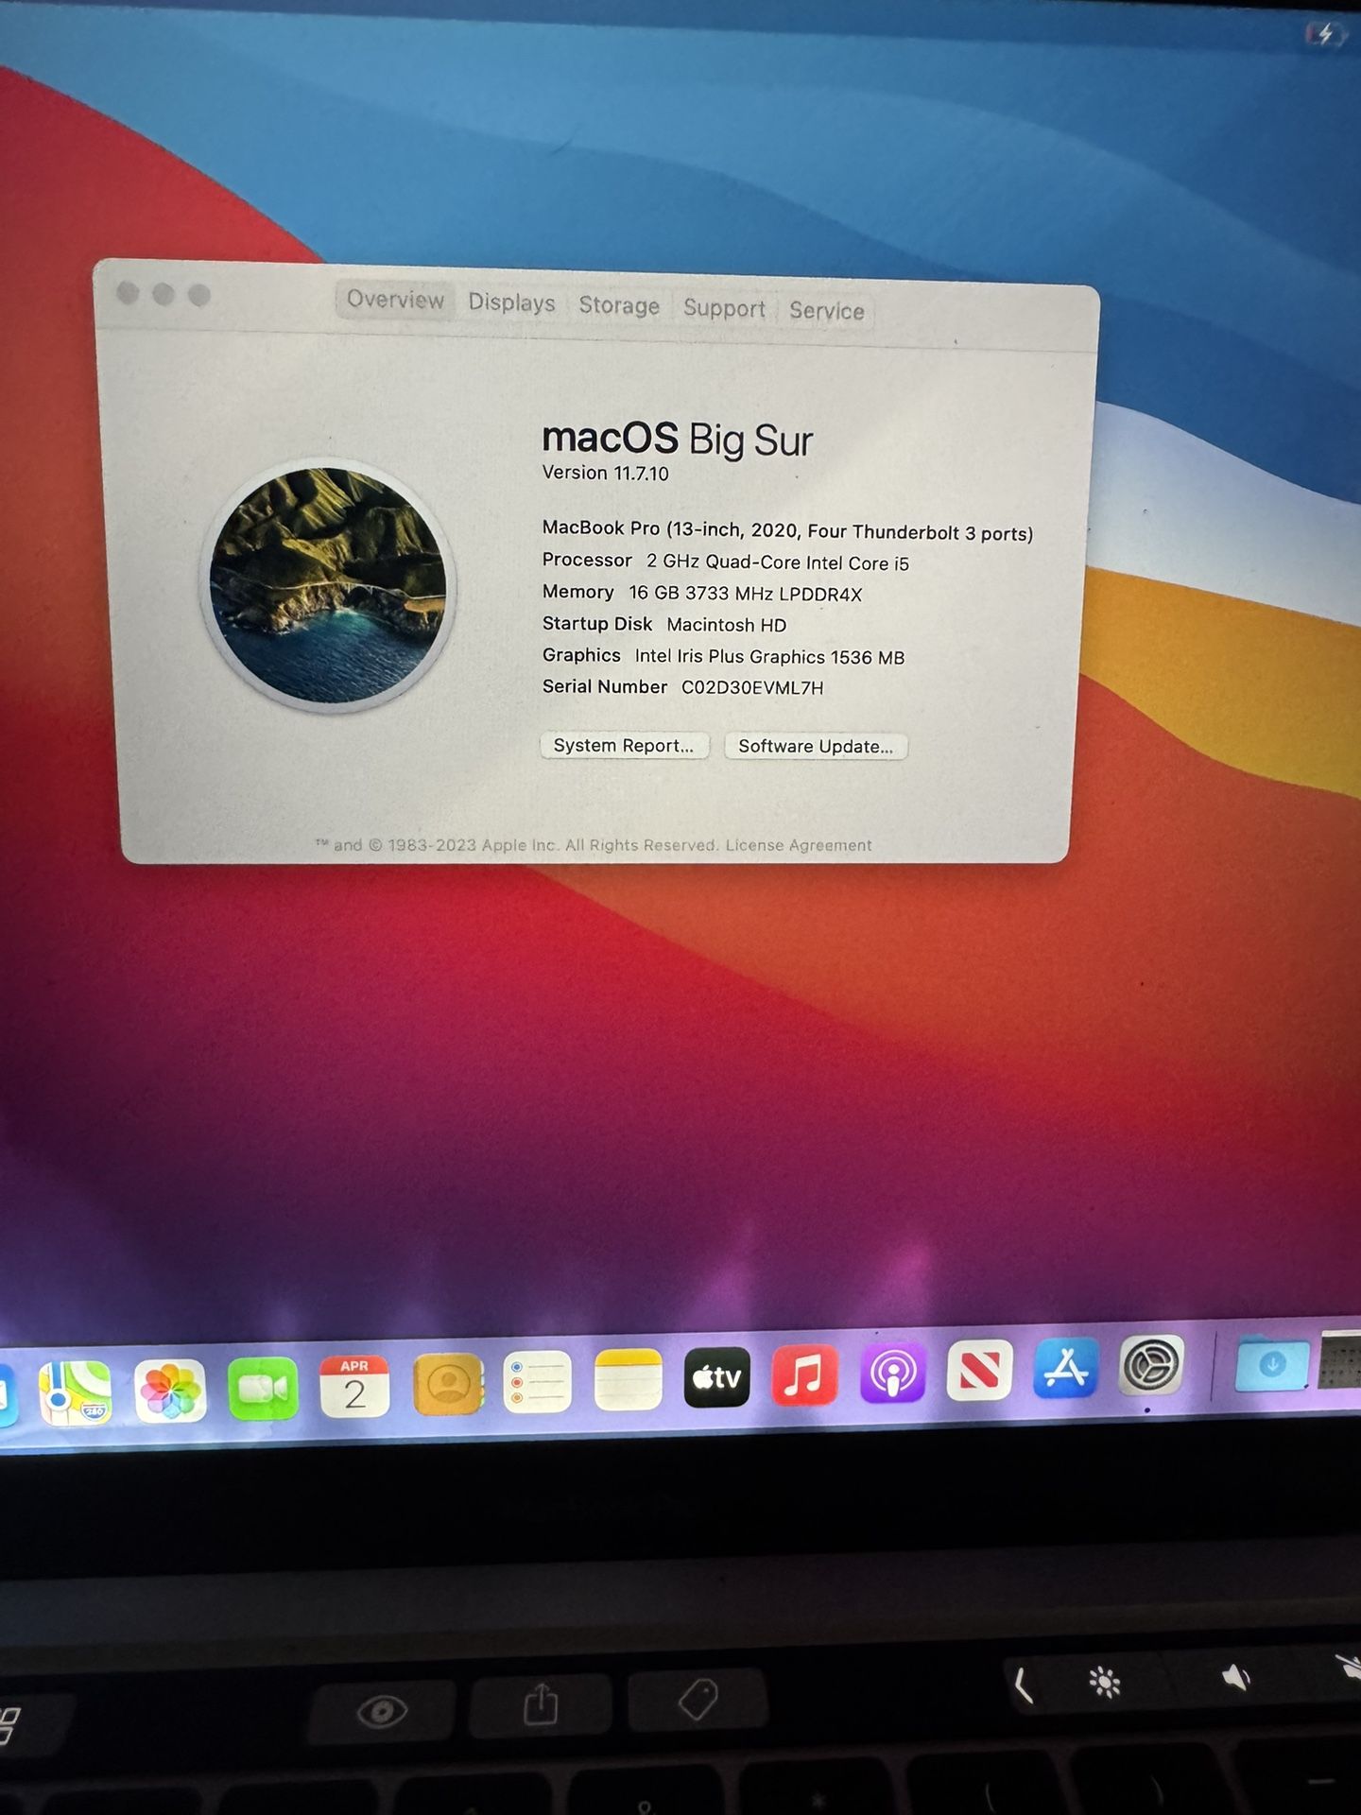Open the App Store
Viewport: 1361px width, 1815px height.
1065,1369
